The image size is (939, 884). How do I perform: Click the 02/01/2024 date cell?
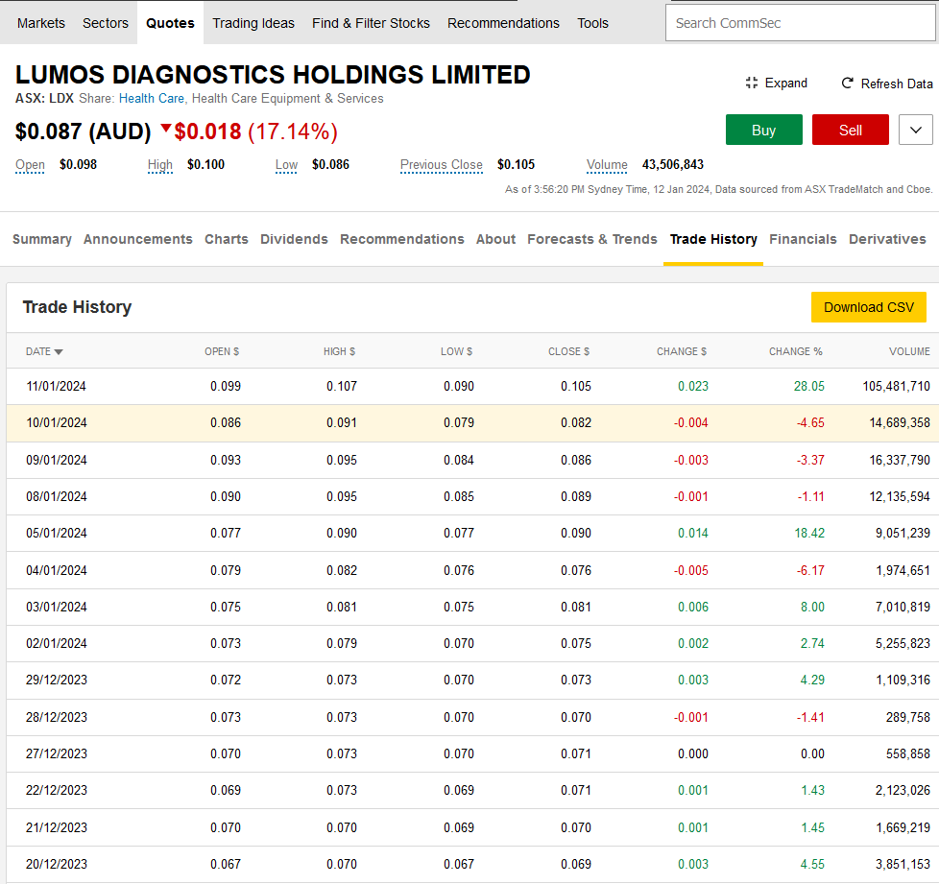[57, 643]
